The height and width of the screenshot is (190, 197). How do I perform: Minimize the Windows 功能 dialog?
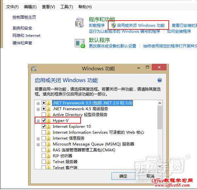click(139, 68)
